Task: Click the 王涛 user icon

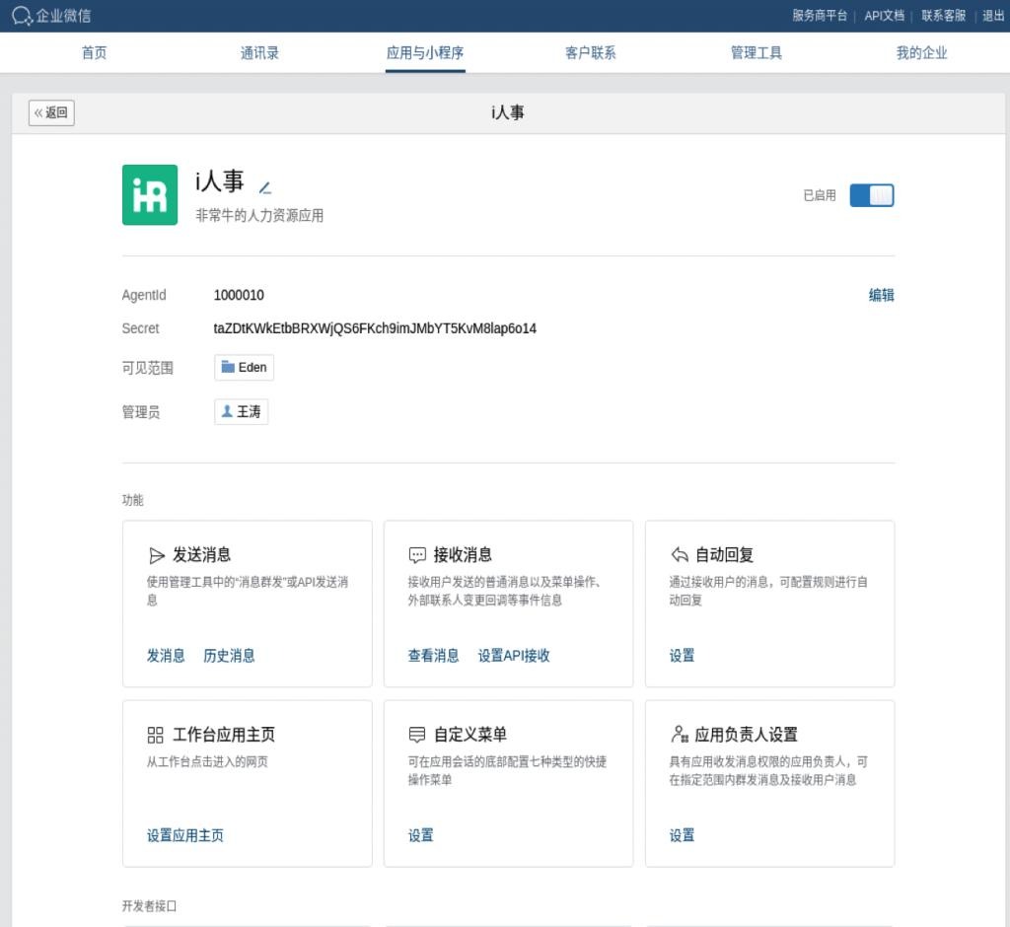Action: [227, 411]
